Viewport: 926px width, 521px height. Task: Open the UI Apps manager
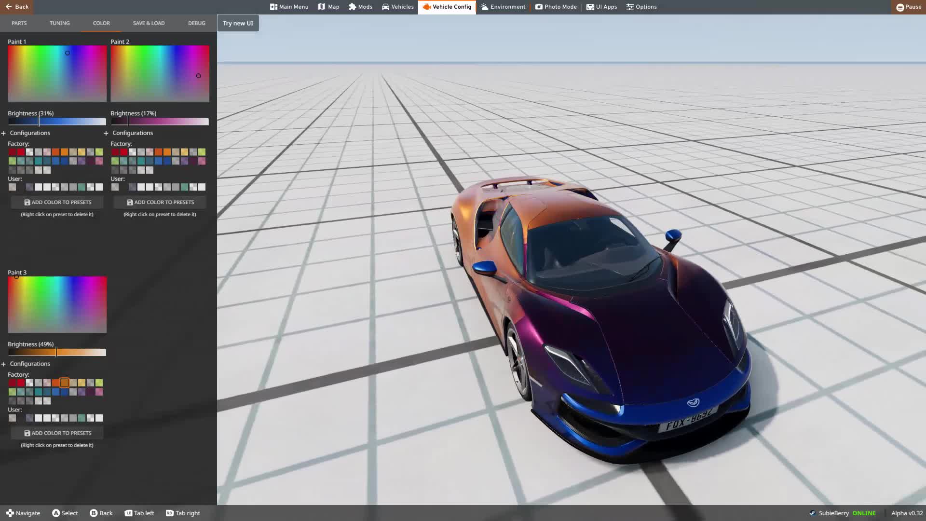tap(601, 7)
